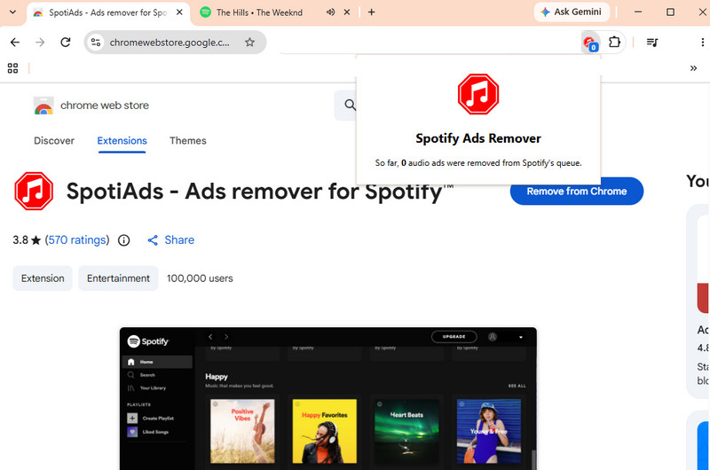Click the Heart Beats playlist cover

coord(406,431)
